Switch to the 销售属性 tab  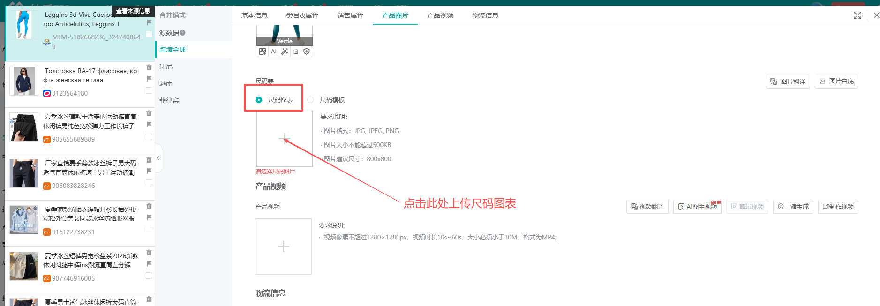pyautogui.click(x=350, y=15)
